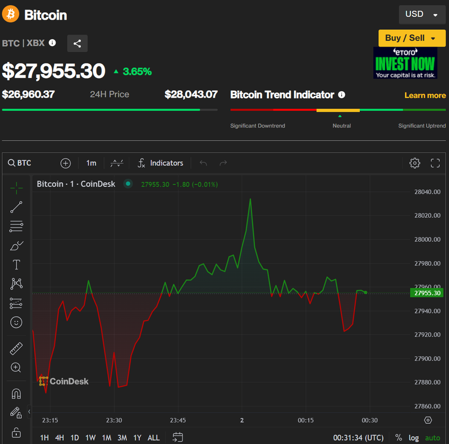
Task: Select the ruler measure tool
Action: coord(16,349)
